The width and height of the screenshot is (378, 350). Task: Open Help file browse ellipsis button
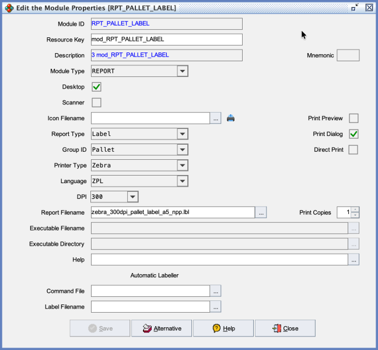(x=353, y=260)
